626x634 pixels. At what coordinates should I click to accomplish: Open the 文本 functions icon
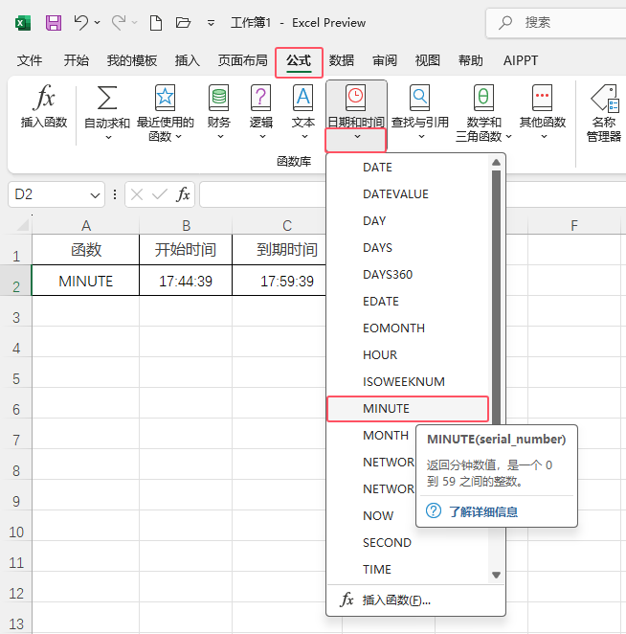tap(303, 98)
